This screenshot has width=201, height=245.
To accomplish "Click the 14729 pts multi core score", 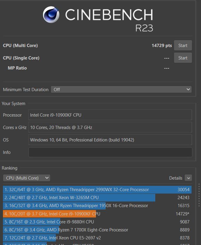I will [162, 46].
